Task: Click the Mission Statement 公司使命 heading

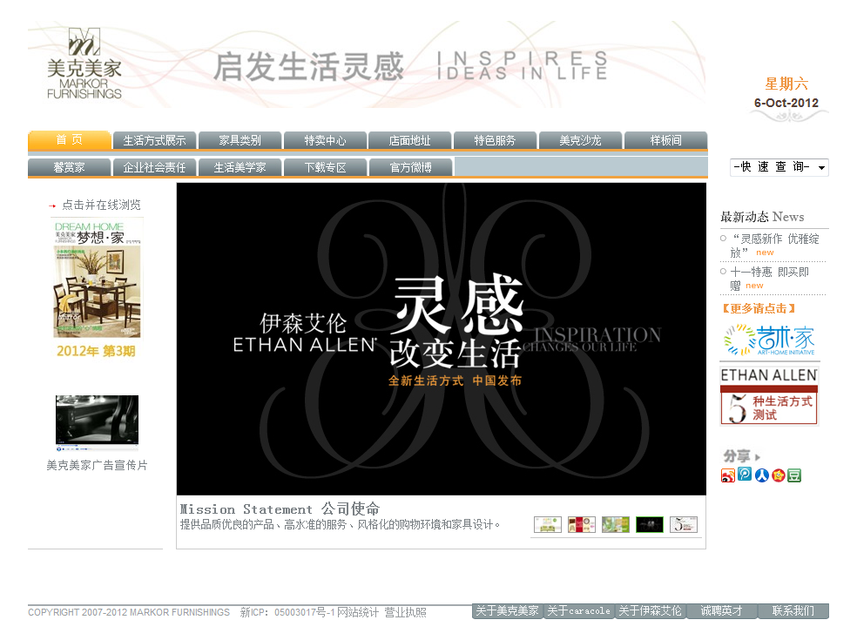Action: (280, 509)
